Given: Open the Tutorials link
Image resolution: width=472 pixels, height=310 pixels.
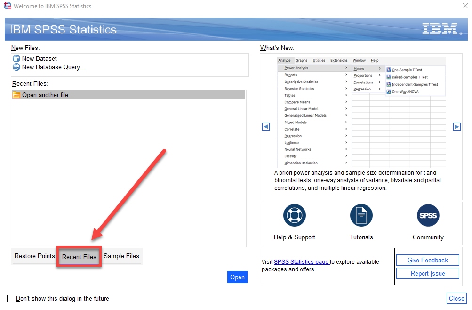Looking at the screenshot, I should pos(361,237).
